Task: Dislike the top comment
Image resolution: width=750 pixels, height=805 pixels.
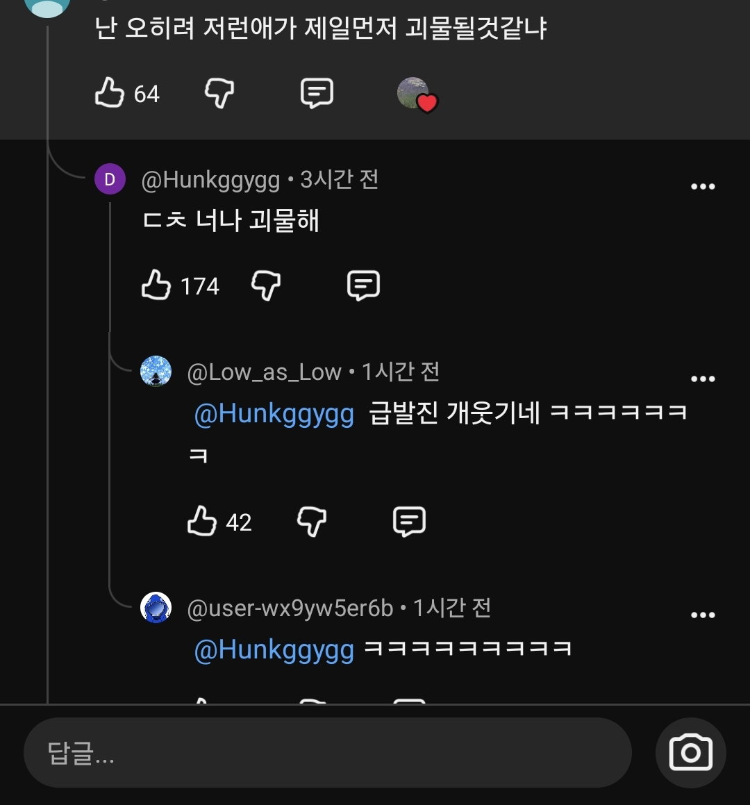Action: (x=219, y=93)
